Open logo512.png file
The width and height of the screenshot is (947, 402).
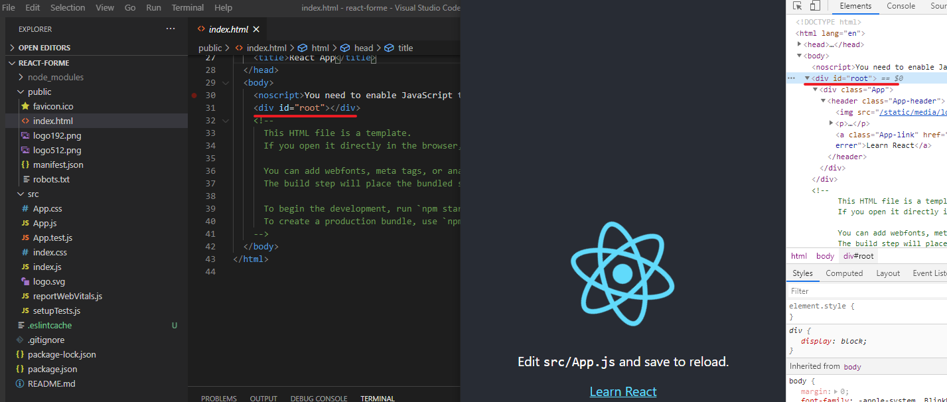point(57,150)
